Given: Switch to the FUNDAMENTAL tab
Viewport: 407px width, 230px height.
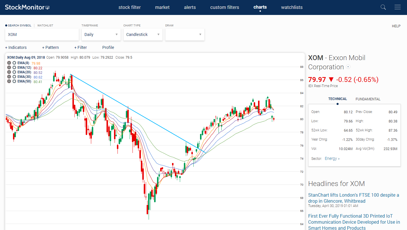Looking at the screenshot, I should (368, 99).
